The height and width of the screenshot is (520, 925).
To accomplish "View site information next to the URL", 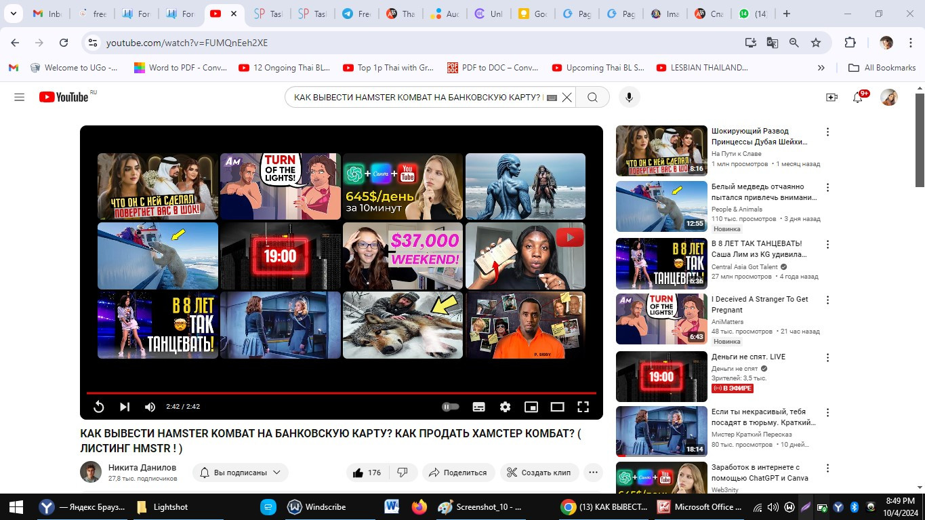I will (93, 43).
